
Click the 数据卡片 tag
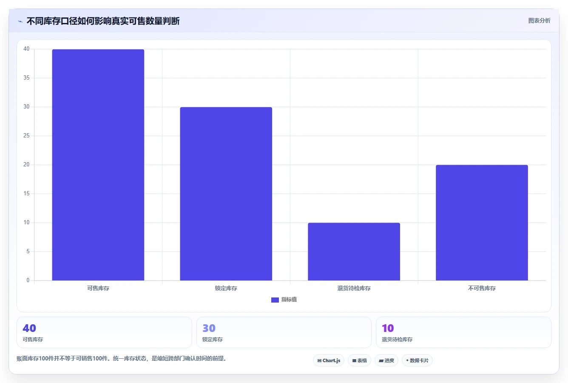pos(417,360)
